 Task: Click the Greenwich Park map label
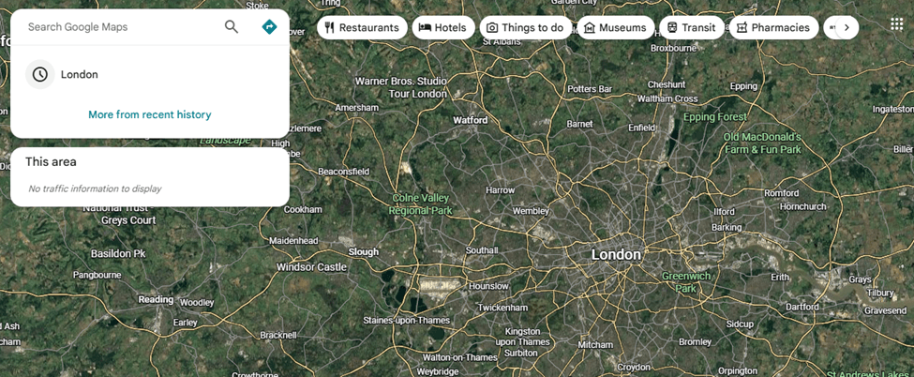(685, 282)
